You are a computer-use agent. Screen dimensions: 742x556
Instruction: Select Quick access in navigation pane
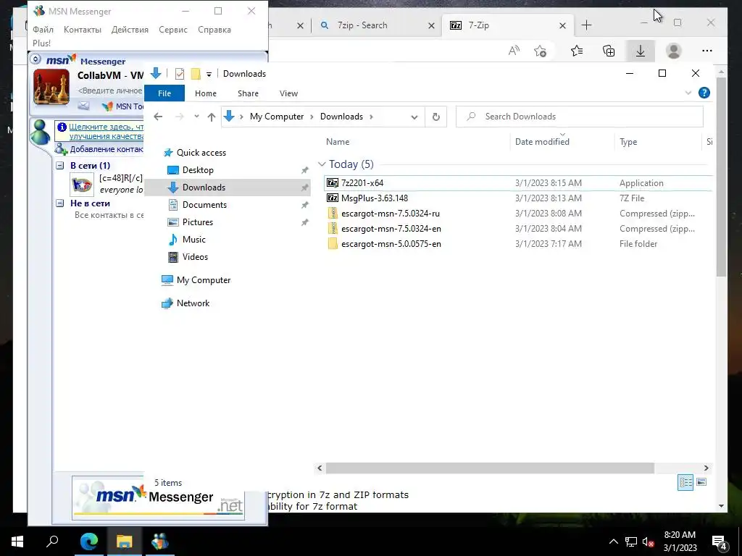click(201, 153)
